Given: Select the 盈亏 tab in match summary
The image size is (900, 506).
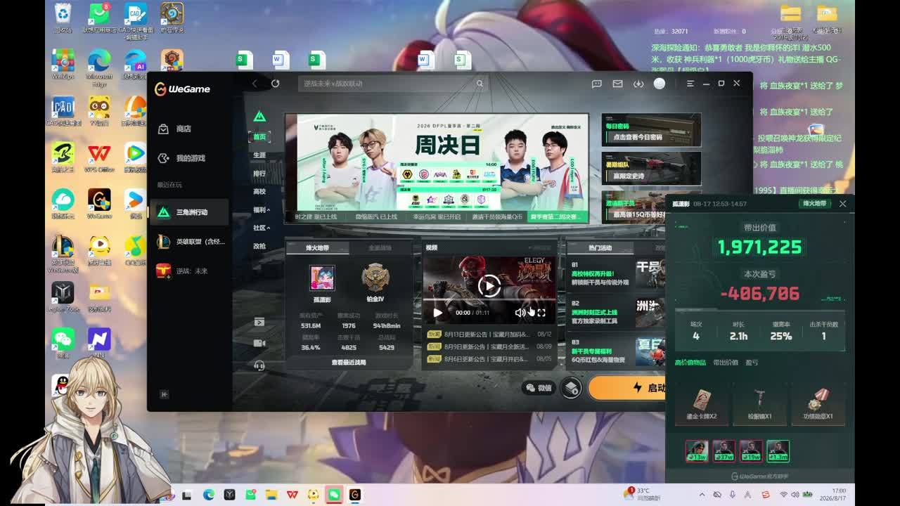Looking at the screenshot, I should (752, 363).
